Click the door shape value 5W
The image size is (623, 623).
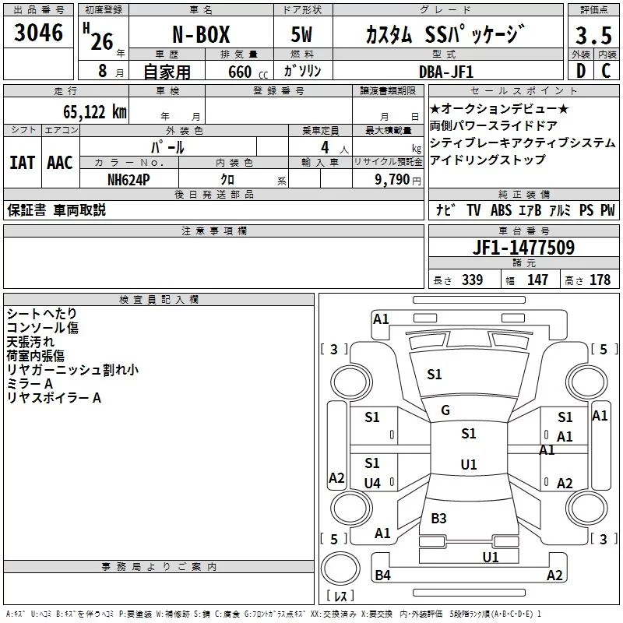click(x=302, y=34)
